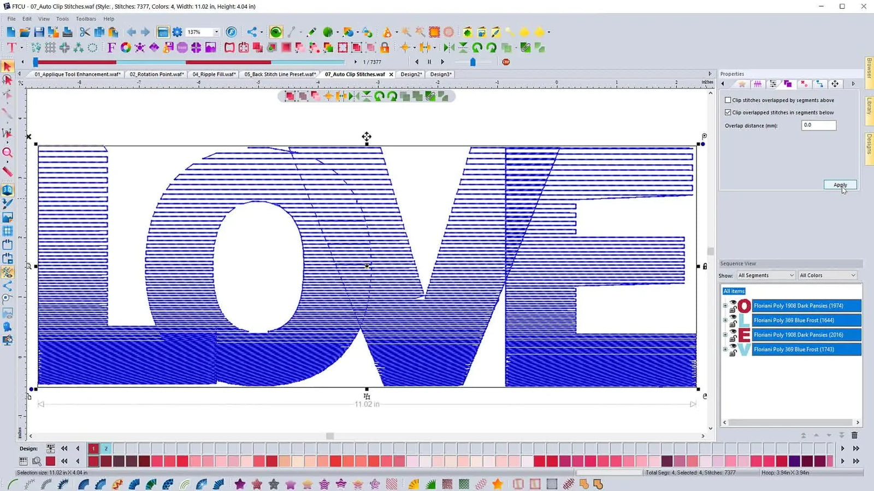Screen dimensions: 874x491
Task: Select the magnifier Zoom tool in left sidebar
Action: (x=8, y=153)
